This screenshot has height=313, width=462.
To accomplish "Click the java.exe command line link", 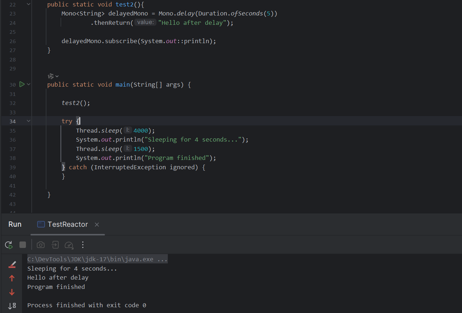I will click(98, 259).
